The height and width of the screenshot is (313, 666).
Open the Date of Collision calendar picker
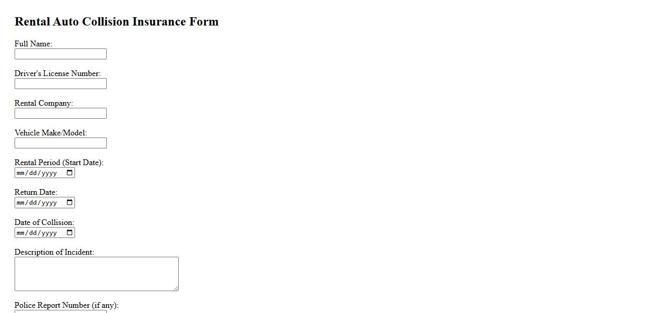pos(70,233)
